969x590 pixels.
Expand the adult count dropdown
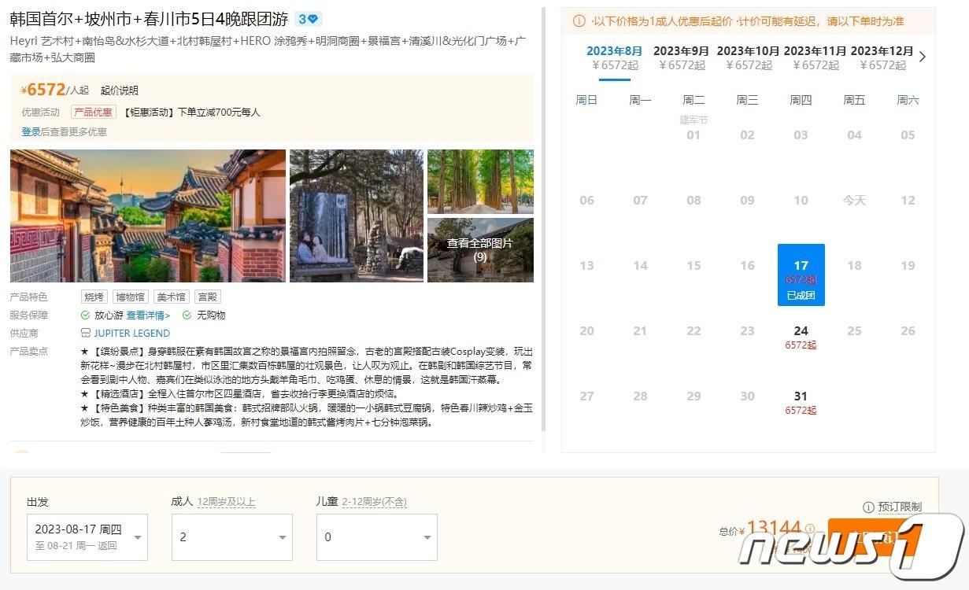(x=231, y=537)
